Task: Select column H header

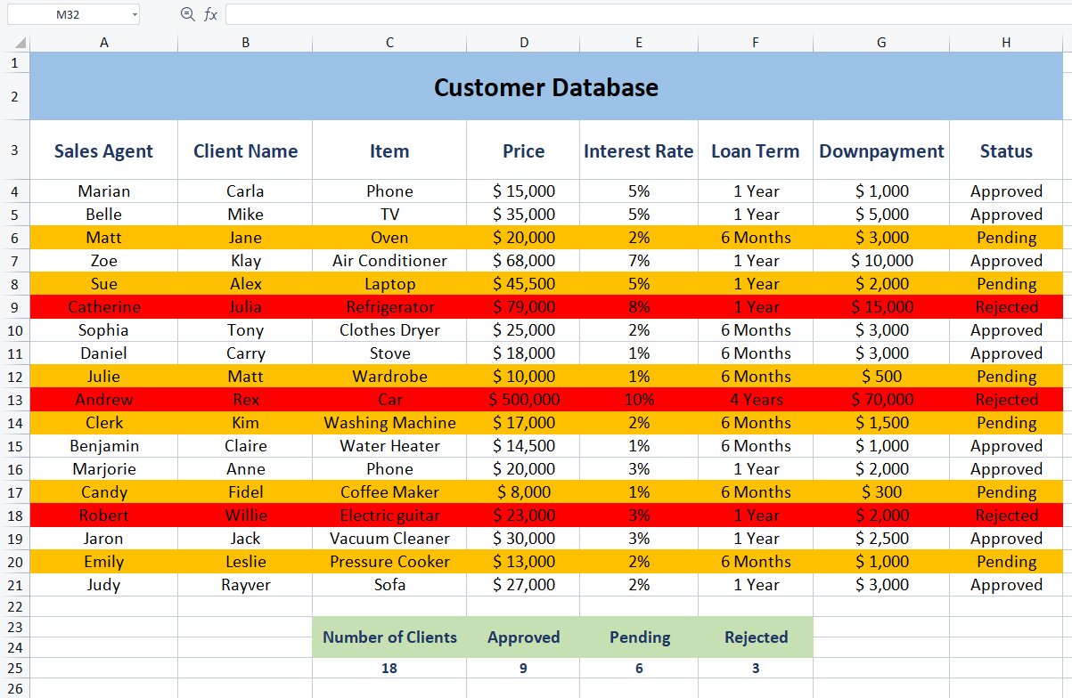Action: point(1006,43)
